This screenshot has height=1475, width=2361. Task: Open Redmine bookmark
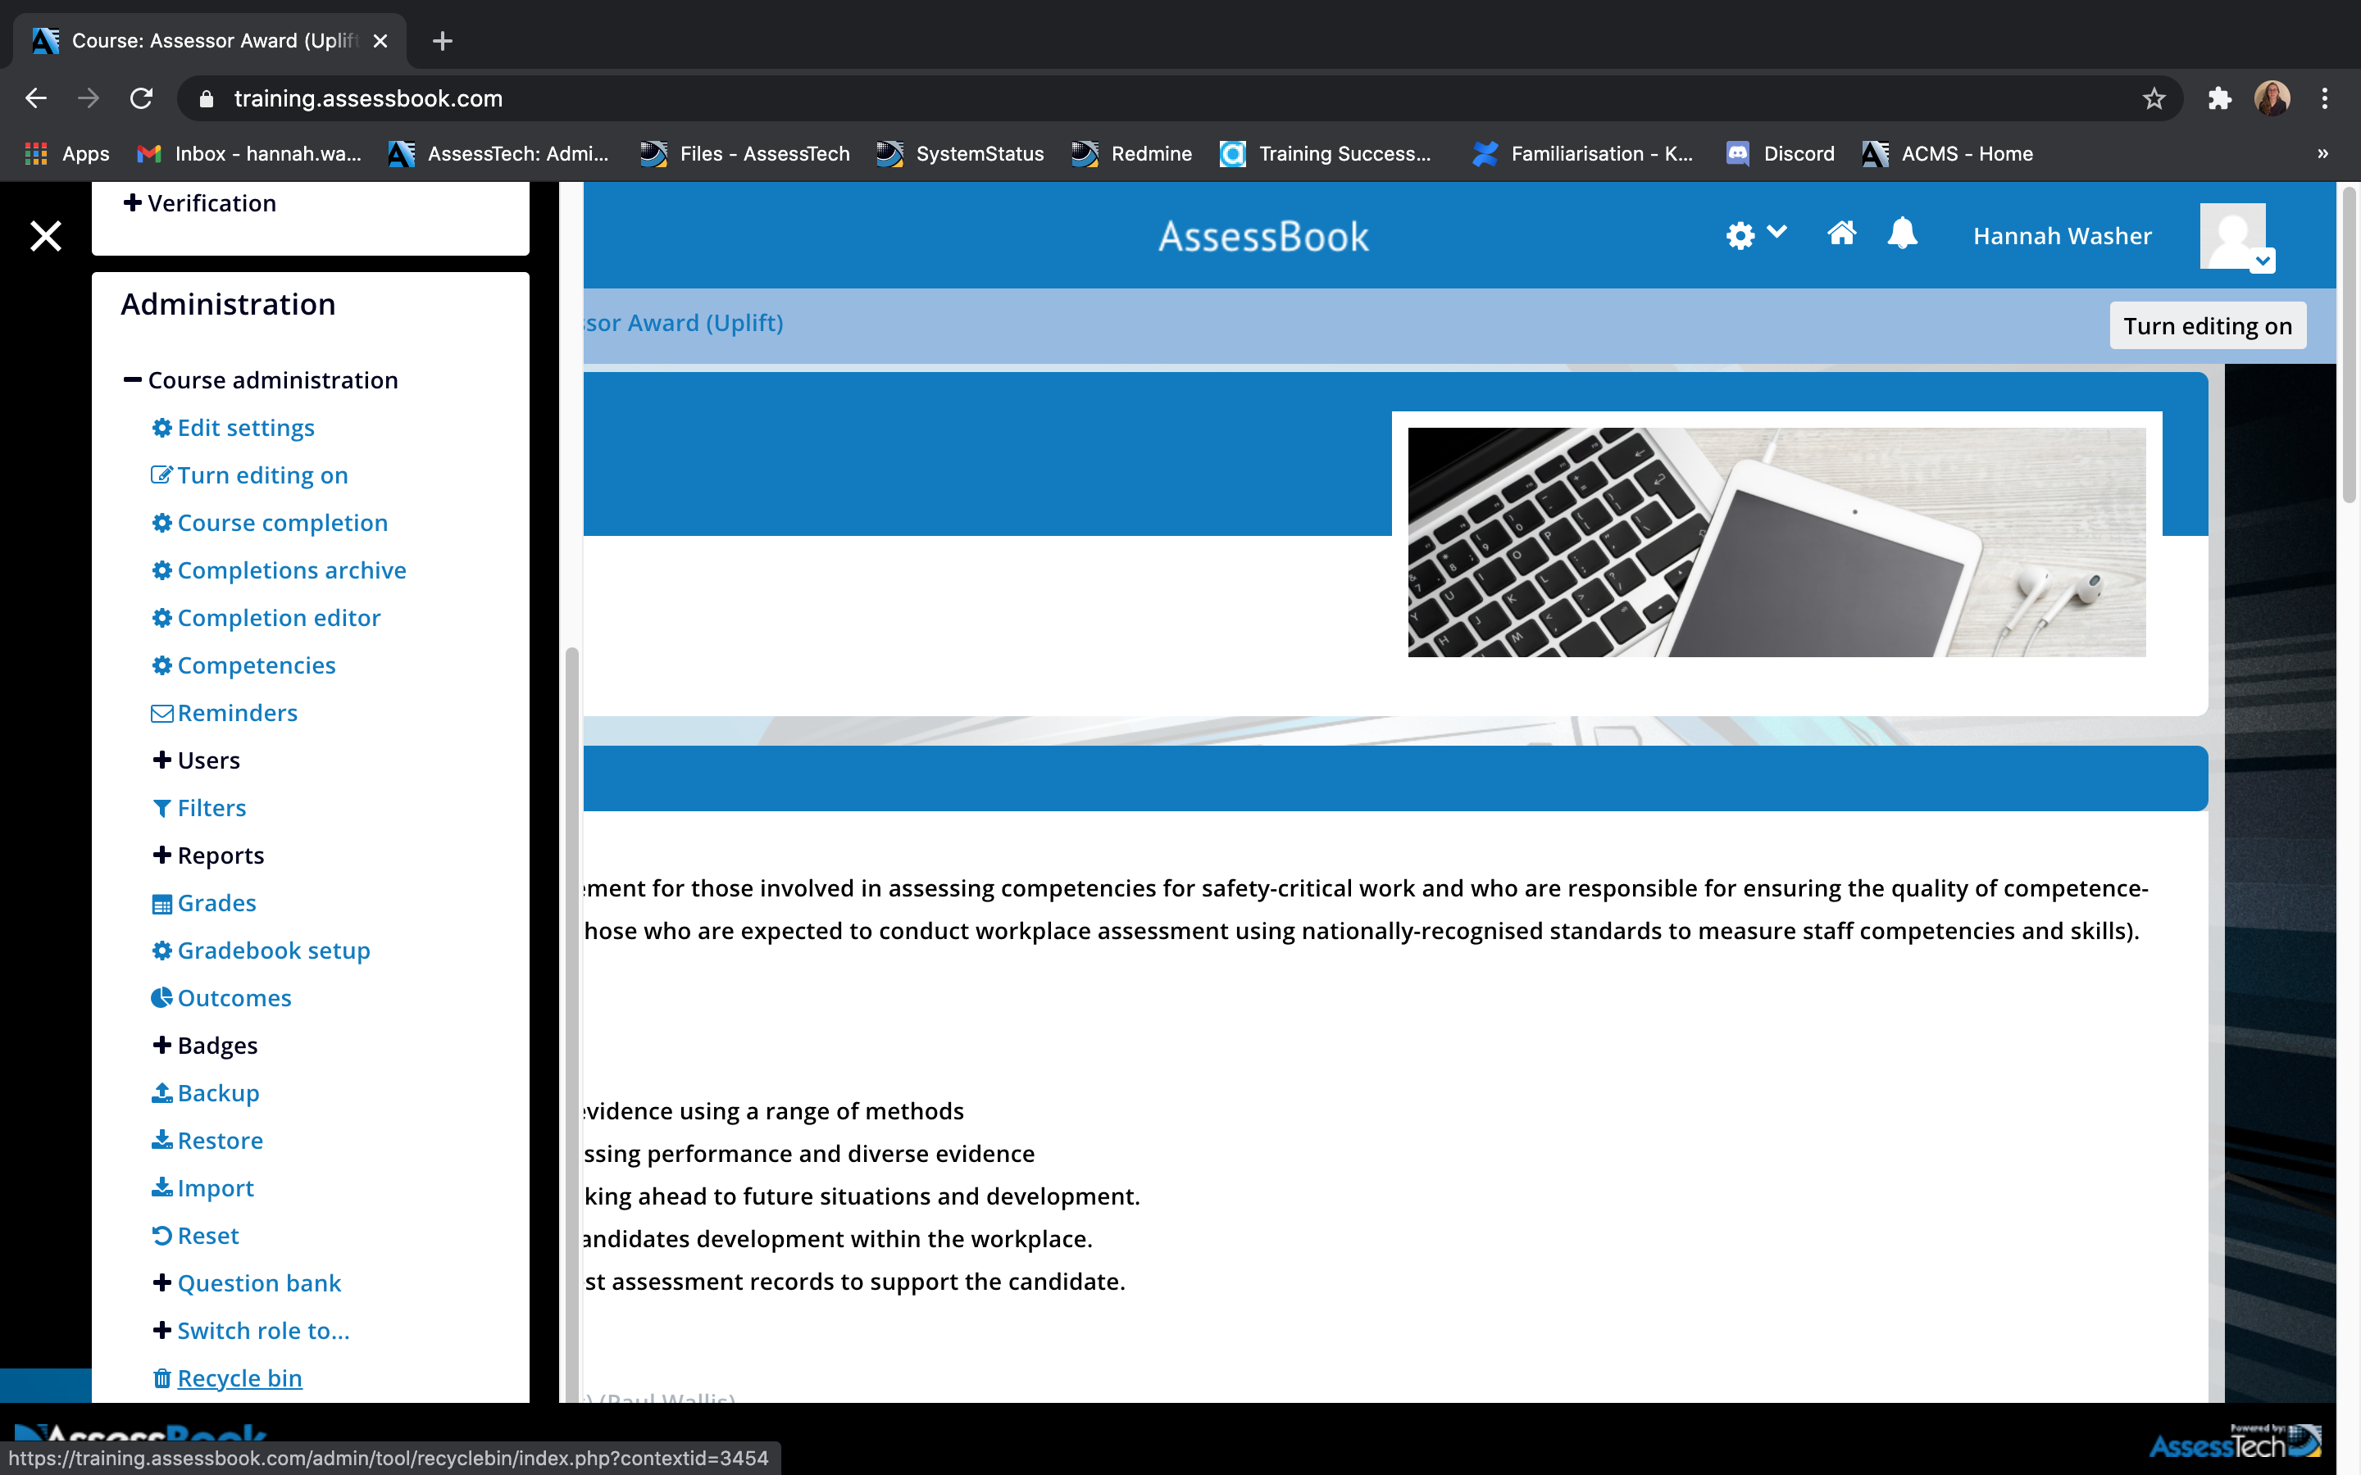click(1131, 153)
